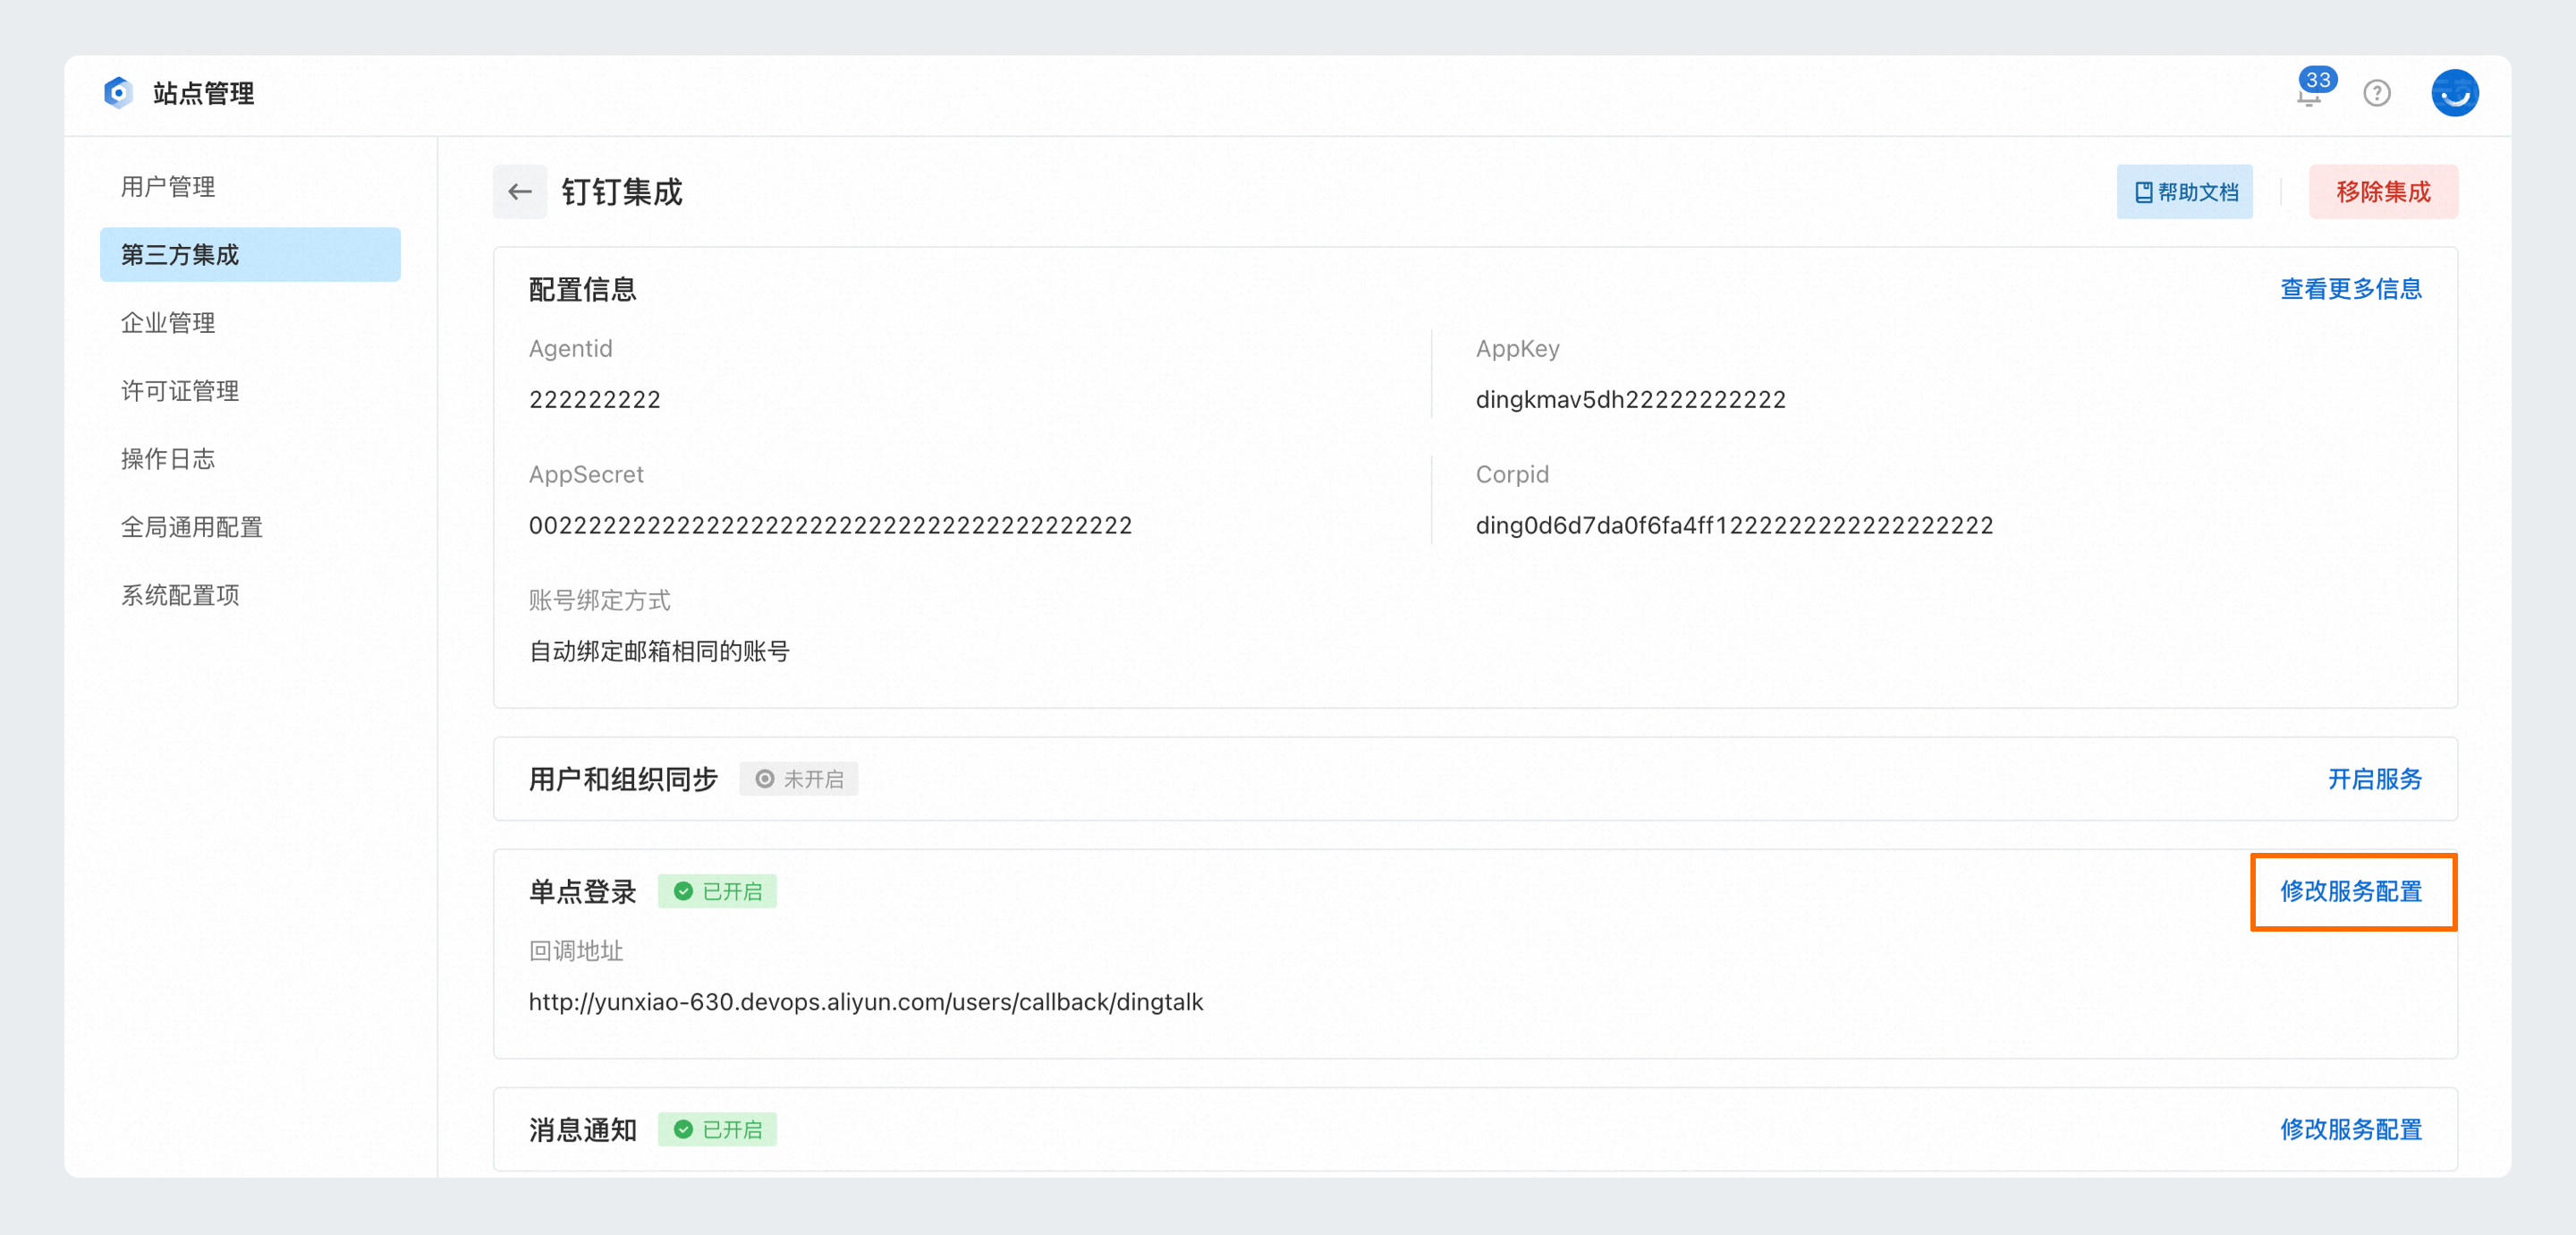Select 系统配置项 in the sidebar
2576x1235 pixels.
pyautogui.click(x=250, y=594)
